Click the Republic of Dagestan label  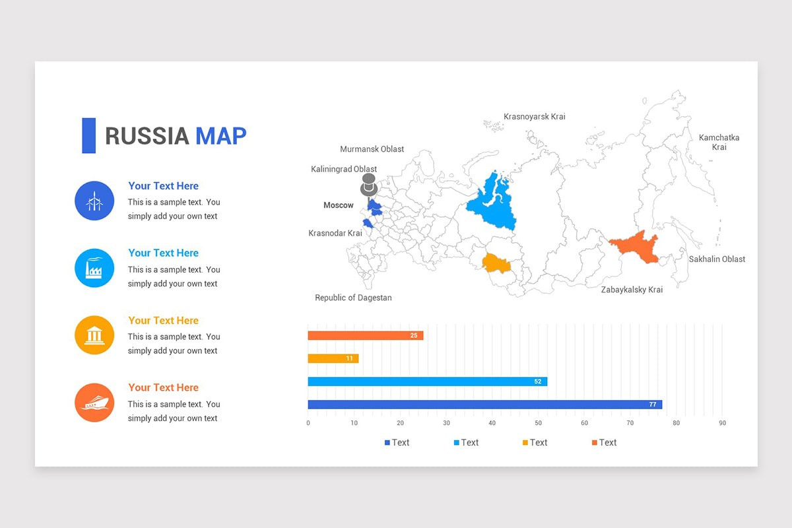coord(353,298)
